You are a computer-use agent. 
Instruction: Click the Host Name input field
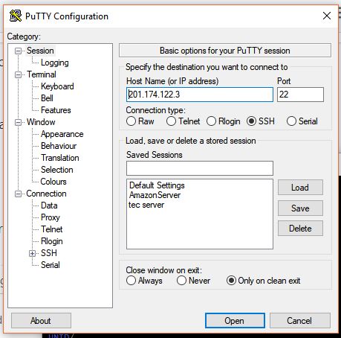pyautogui.click(x=200, y=95)
